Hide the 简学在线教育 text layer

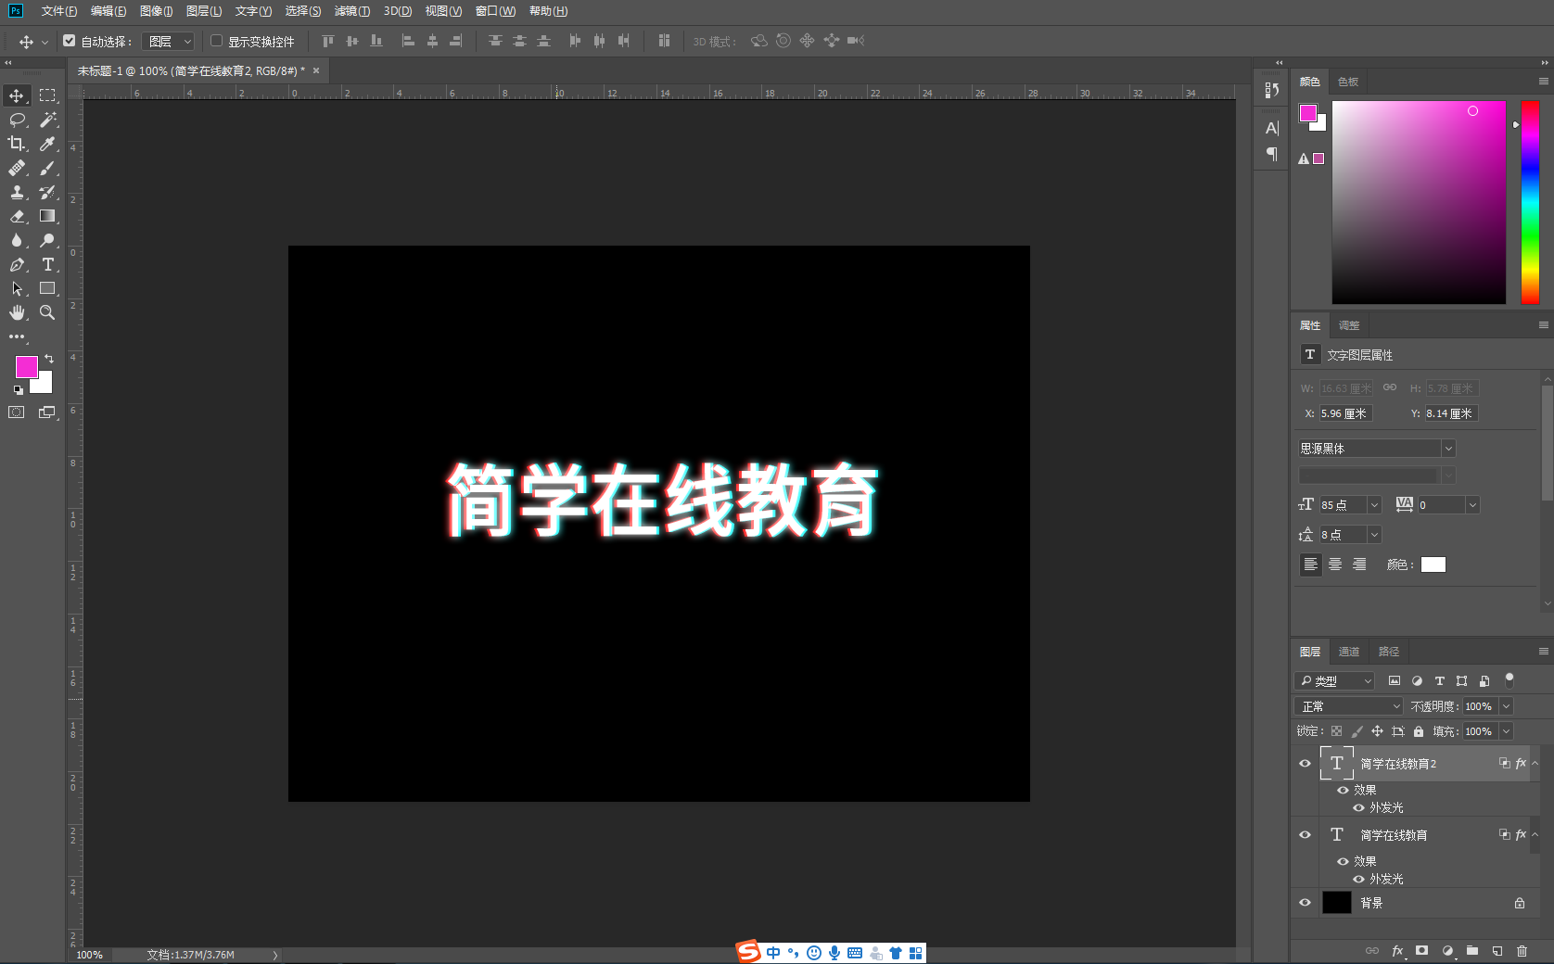tap(1305, 835)
